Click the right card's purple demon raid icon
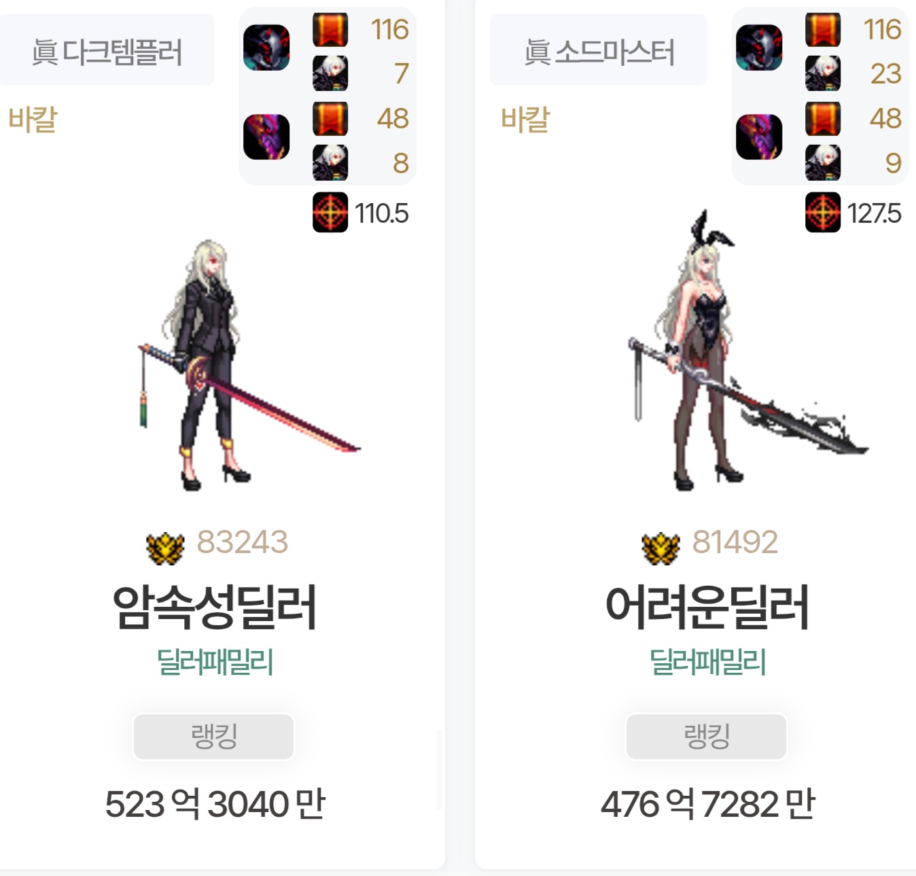916x876 pixels. click(759, 137)
